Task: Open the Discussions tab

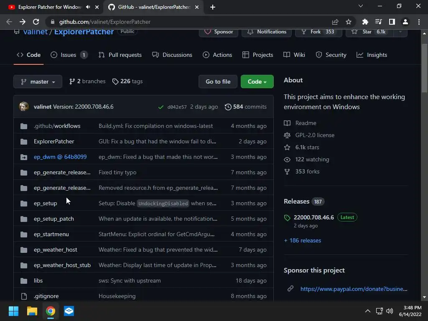Action: click(x=172, y=55)
